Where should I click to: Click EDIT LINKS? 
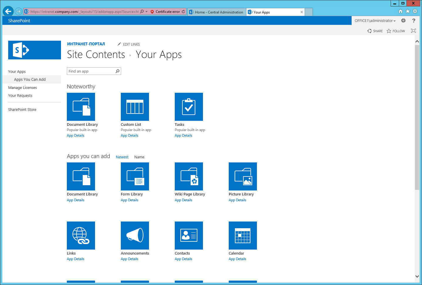[129, 44]
